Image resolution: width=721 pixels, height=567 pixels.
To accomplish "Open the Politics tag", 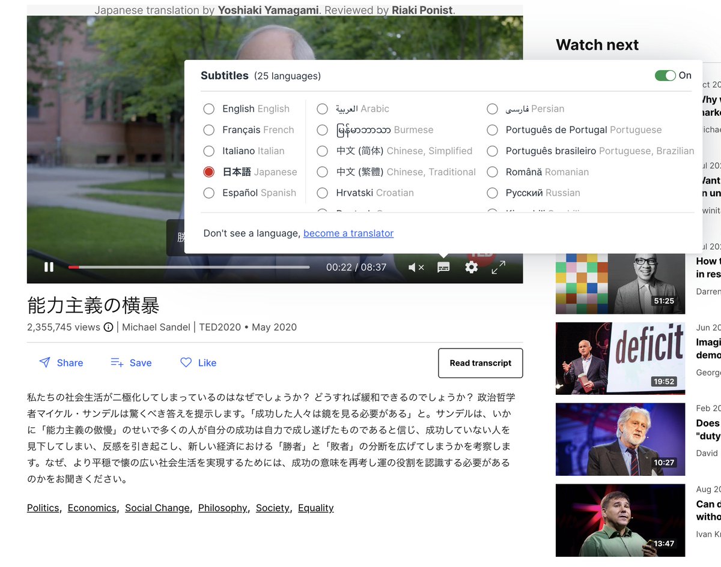I will [x=43, y=508].
